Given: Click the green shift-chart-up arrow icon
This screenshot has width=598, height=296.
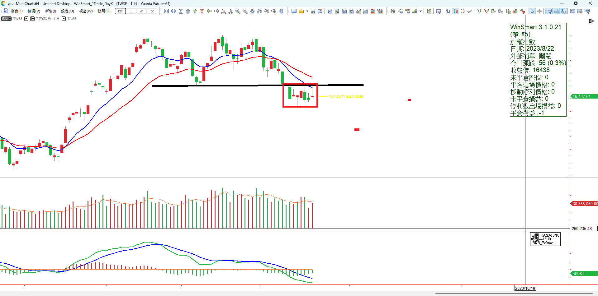Looking at the screenshot, I should 195,11.
